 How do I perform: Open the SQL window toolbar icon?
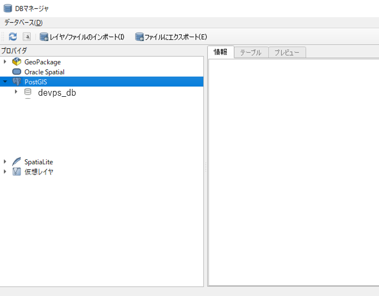point(26,37)
